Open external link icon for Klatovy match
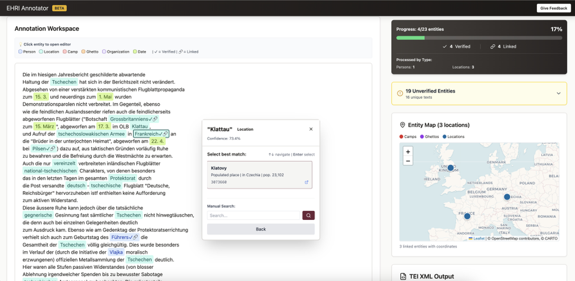The width and height of the screenshot is (575, 281). pyautogui.click(x=306, y=182)
